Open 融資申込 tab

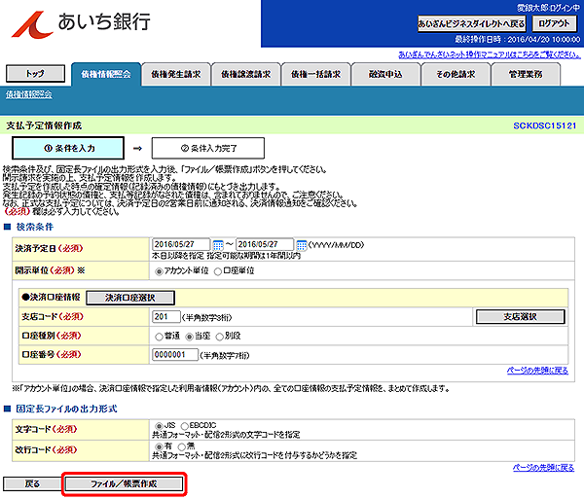[x=385, y=75]
